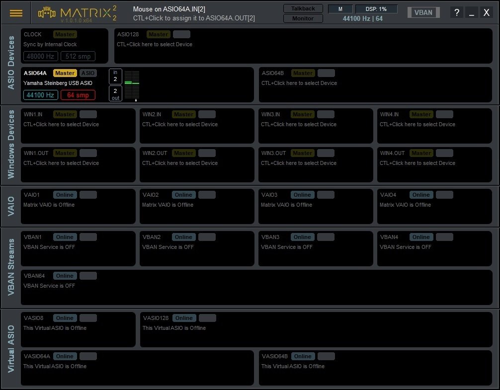This screenshot has height=390, width=500.
Task: Toggle Online on VASIO128
Action: tap(184, 318)
